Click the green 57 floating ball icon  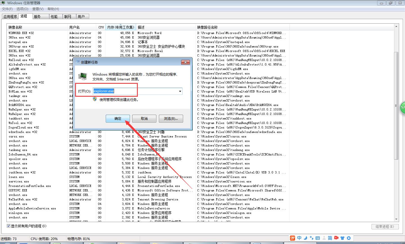[403, 108]
